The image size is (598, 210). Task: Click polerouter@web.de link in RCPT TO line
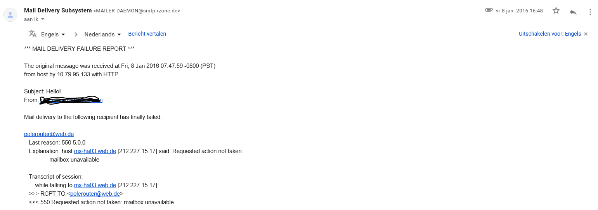coord(95,194)
